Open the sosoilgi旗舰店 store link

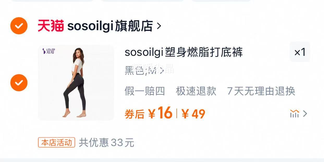[110, 26]
